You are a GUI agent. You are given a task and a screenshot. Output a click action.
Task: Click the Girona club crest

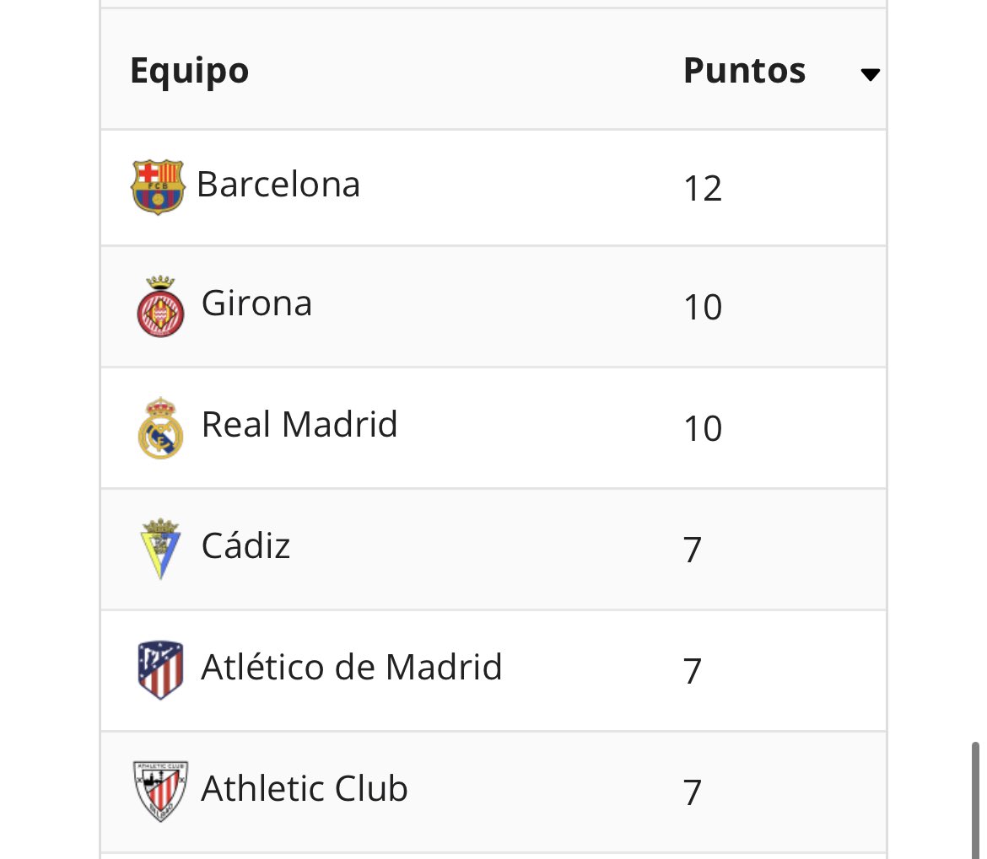pos(160,306)
